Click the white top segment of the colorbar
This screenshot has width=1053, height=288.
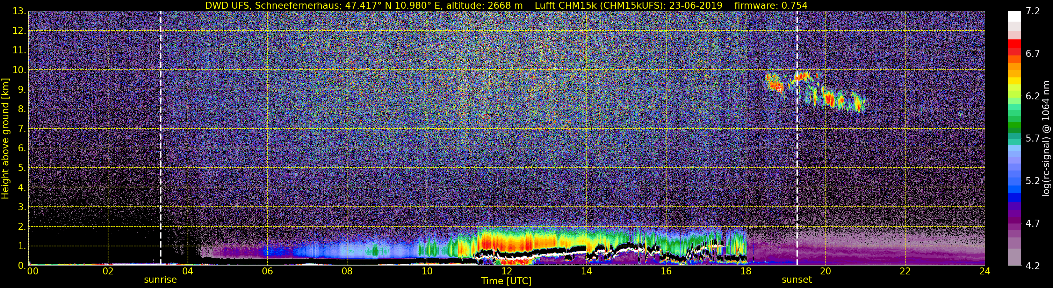[x=1014, y=16]
